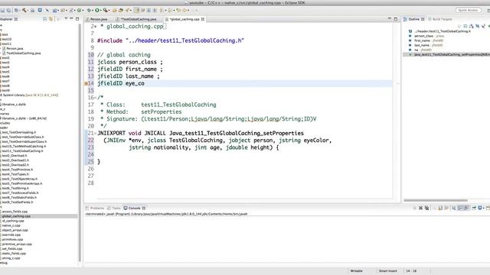Click the Display Selected Console monitor icon
490x275 pixels.
[x=480, y=208]
